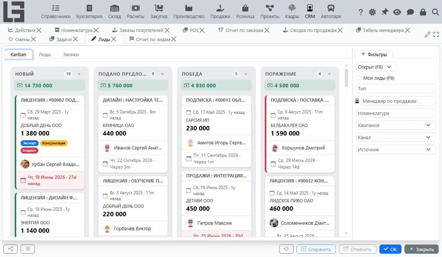
Task: Click the Сохранить button
Action: (x=316, y=249)
